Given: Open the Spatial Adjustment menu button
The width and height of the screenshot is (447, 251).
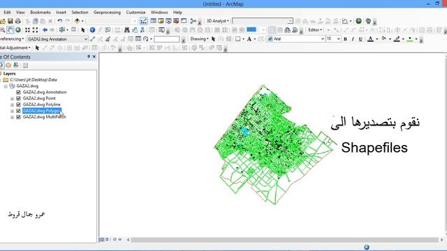Looking at the screenshot, I should (15, 48).
